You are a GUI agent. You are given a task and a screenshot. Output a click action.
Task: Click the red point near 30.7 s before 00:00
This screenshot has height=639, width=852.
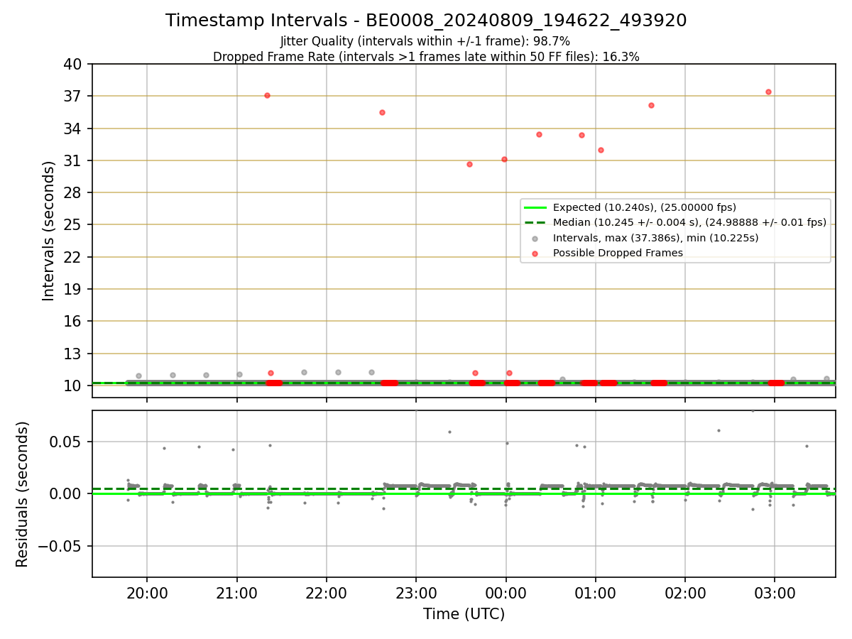469,164
